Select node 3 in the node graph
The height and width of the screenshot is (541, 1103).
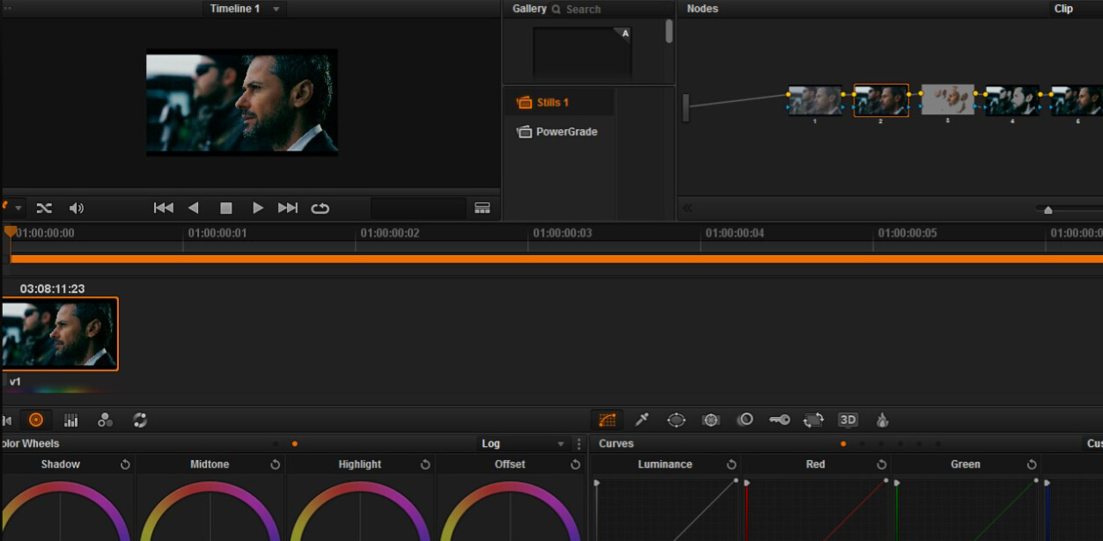(947, 100)
